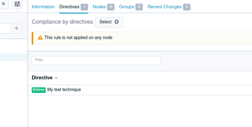View the Recent Changes tab
The height and width of the screenshot is (127, 252).
[164, 7]
